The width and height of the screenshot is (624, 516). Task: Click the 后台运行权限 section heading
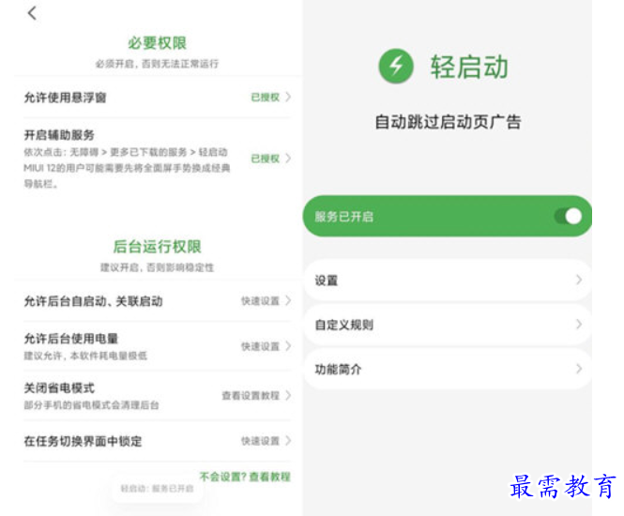tap(158, 247)
